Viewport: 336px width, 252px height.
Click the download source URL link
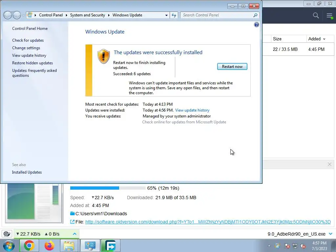(208, 222)
